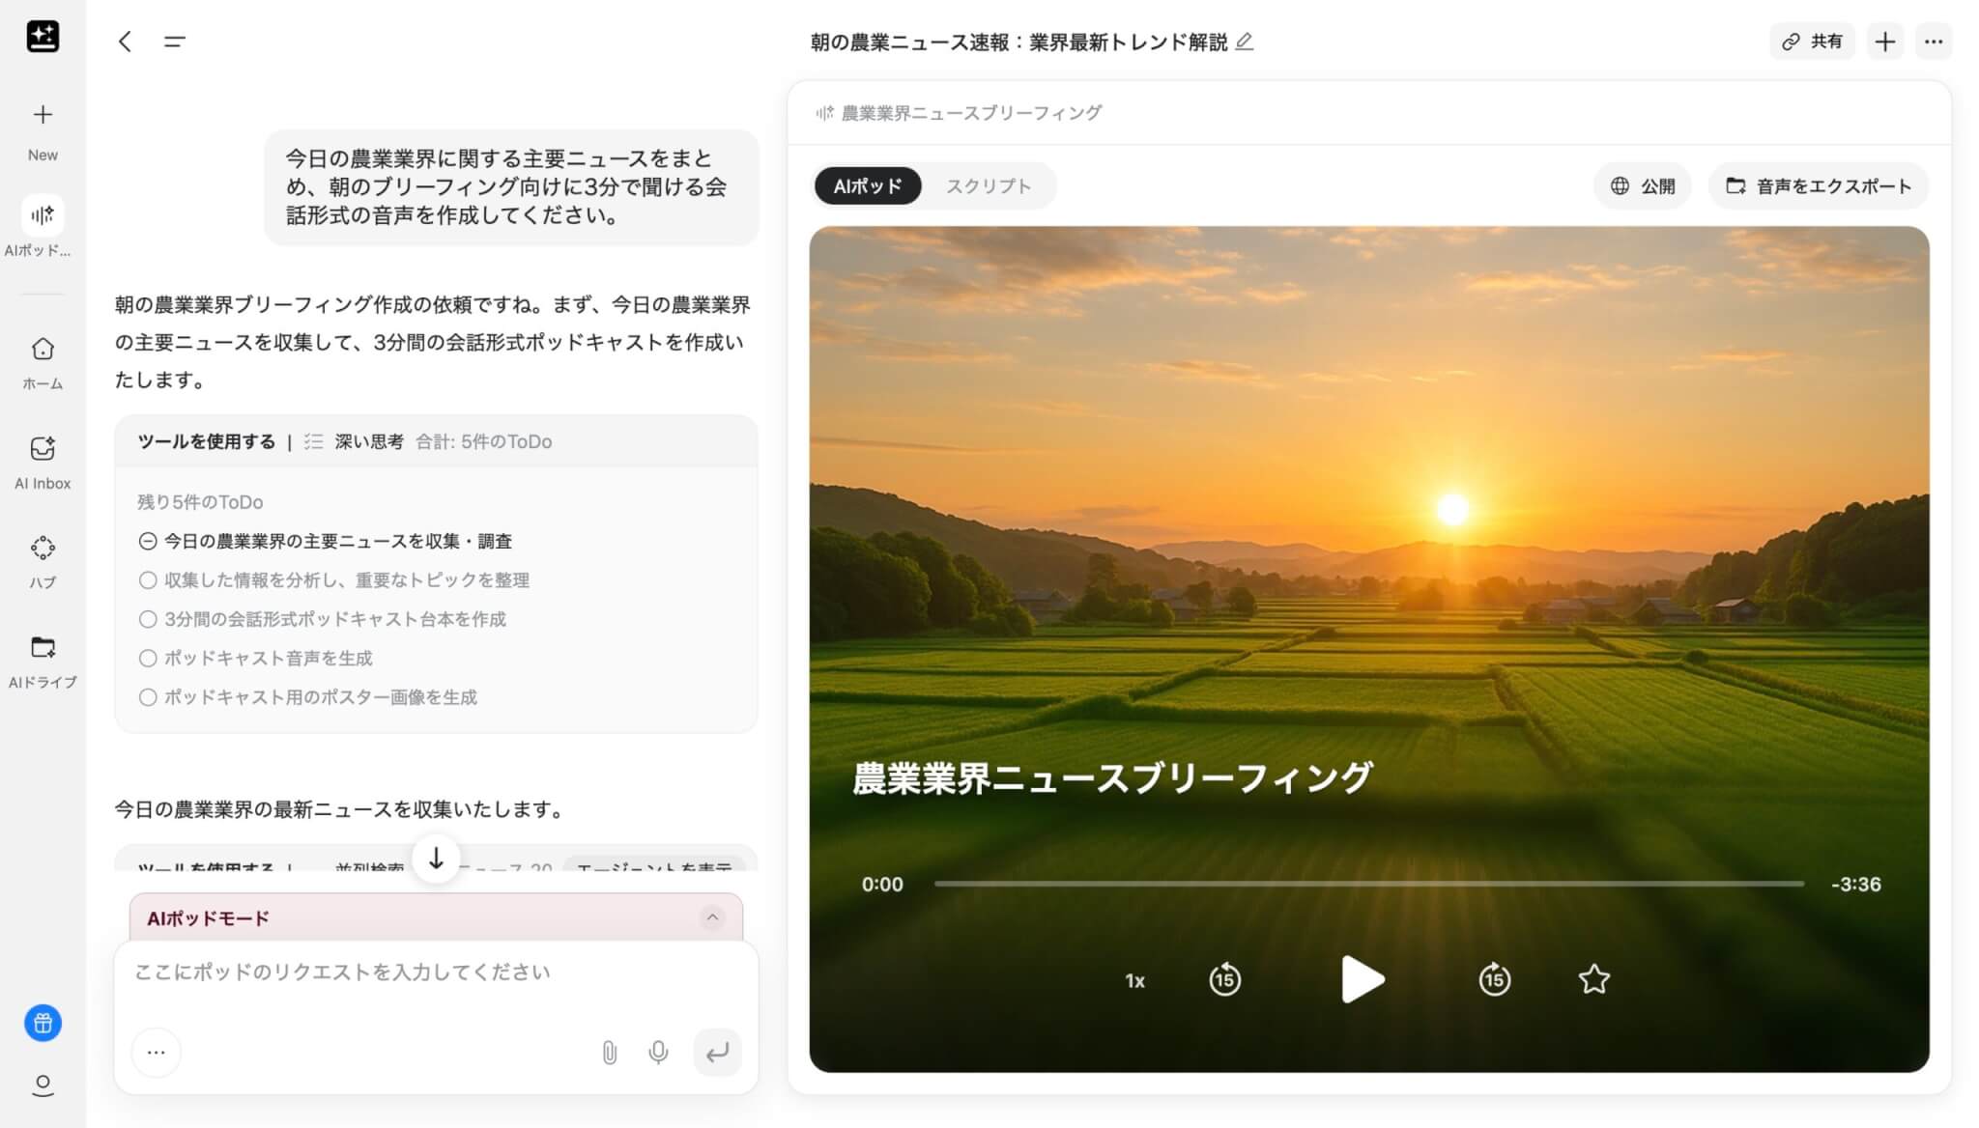Click the pencil icon beside the title

[1245, 42]
